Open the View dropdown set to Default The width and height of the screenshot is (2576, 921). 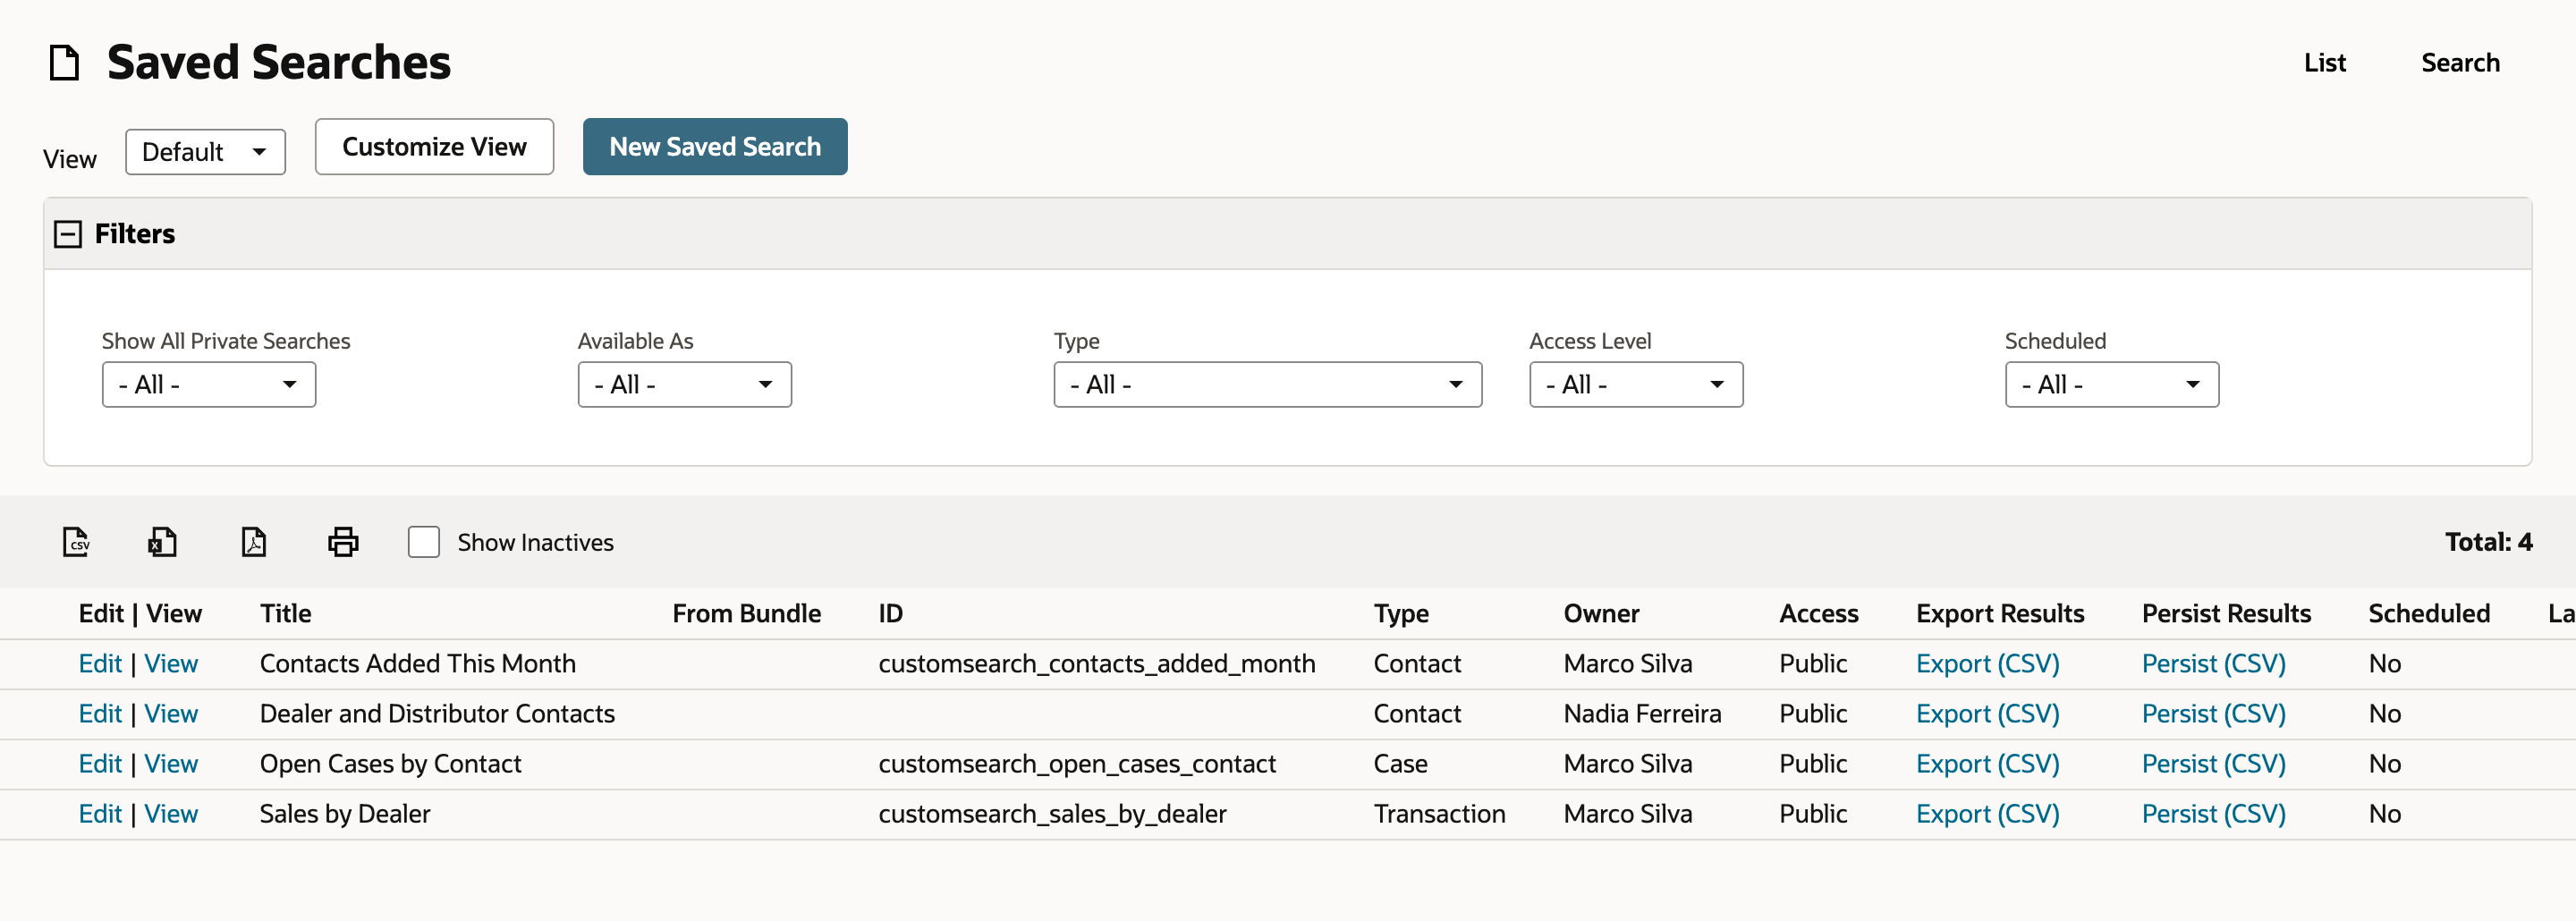pyautogui.click(x=205, y=152)
